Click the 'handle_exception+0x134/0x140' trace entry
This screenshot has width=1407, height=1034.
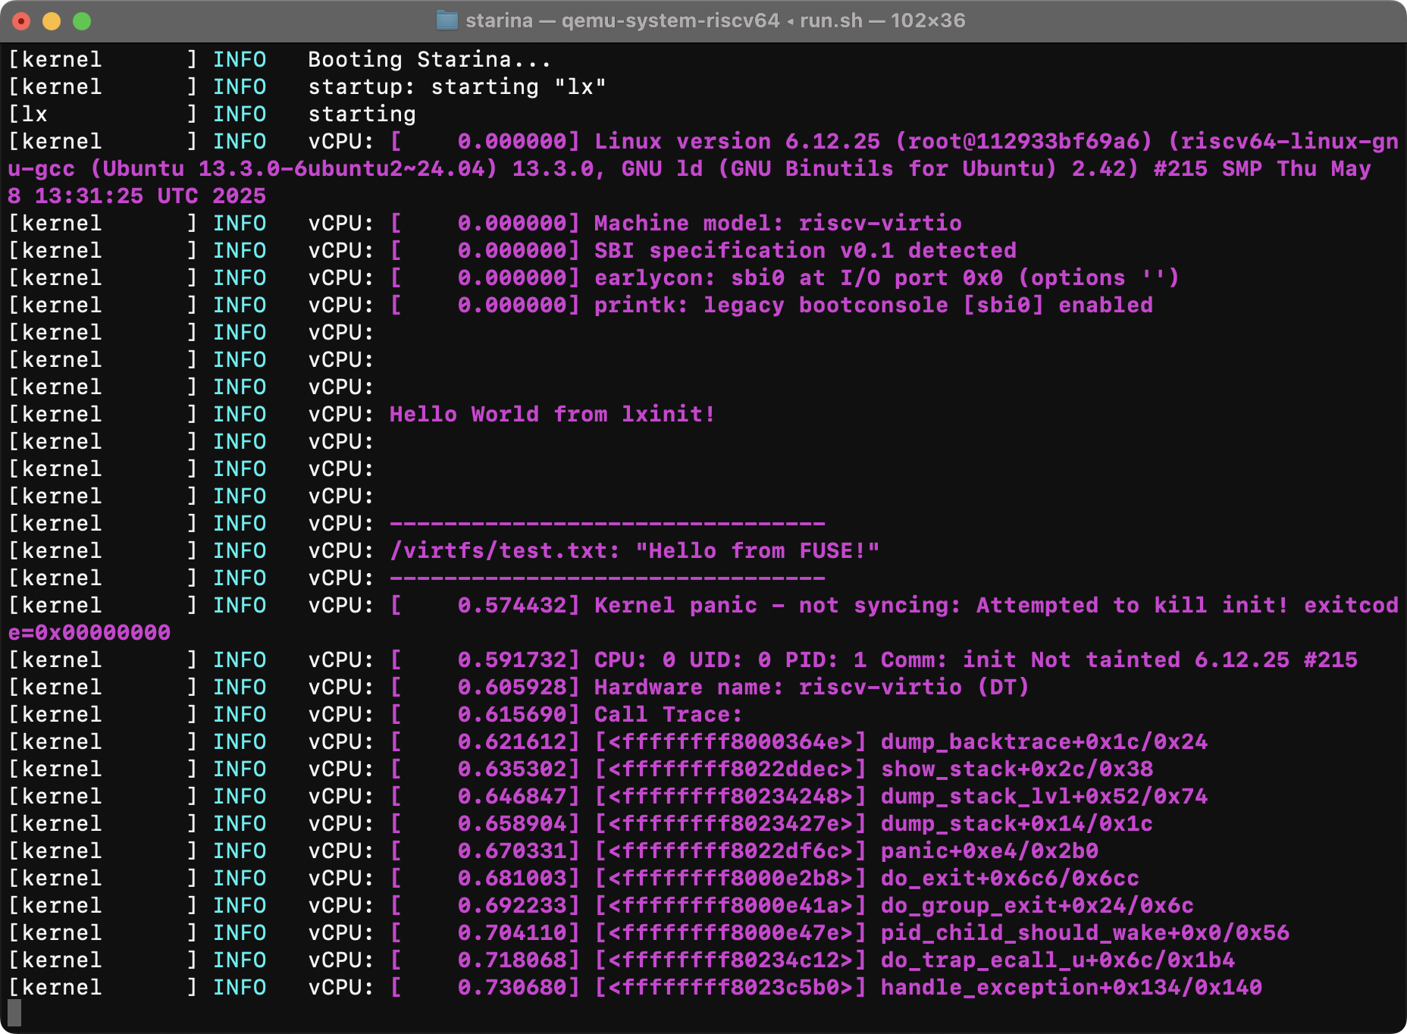tap(1071, 988)
